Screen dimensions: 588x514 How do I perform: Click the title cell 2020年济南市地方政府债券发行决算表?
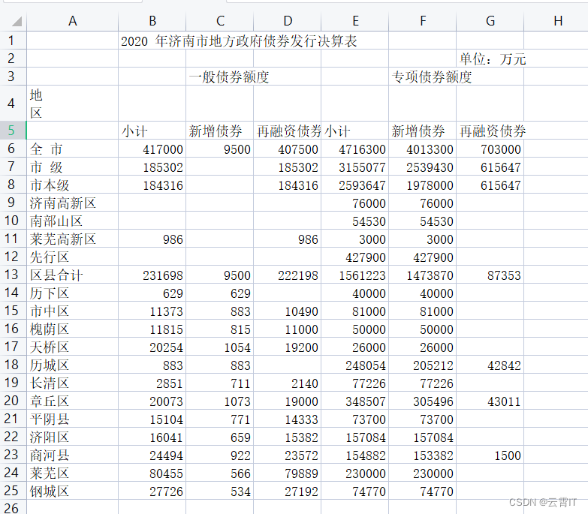[x=239, y=41]
